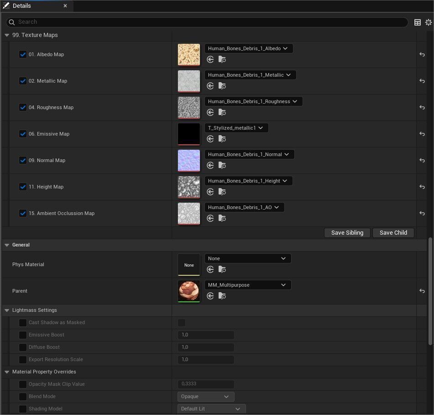Click the Albedo Map texture thumbnail
Viewport: 434px width, 415px height.
point(189,54)
